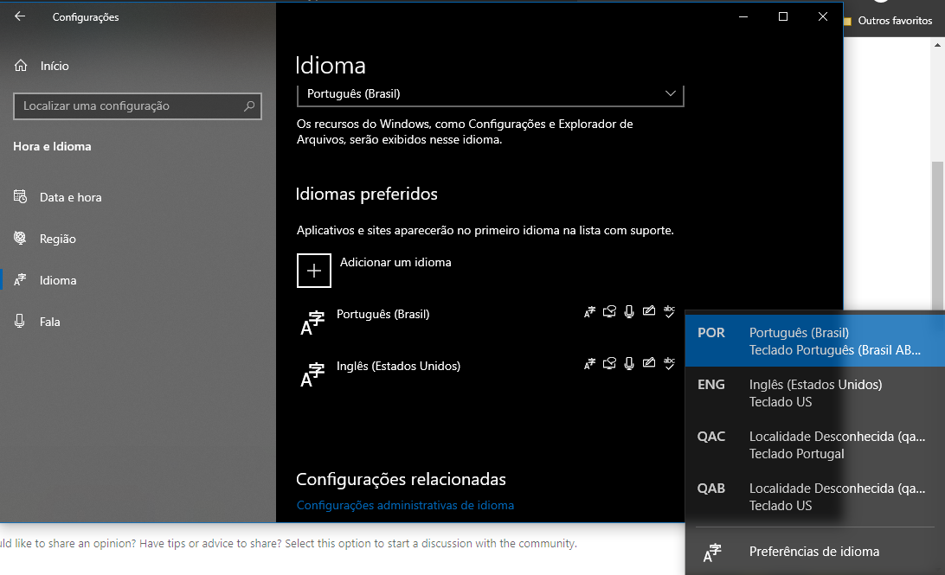This screenshot has height=575, width=945.
Task: Click the language icon left of Inglês (Estados Unidos)
Action: click(312, 374)
